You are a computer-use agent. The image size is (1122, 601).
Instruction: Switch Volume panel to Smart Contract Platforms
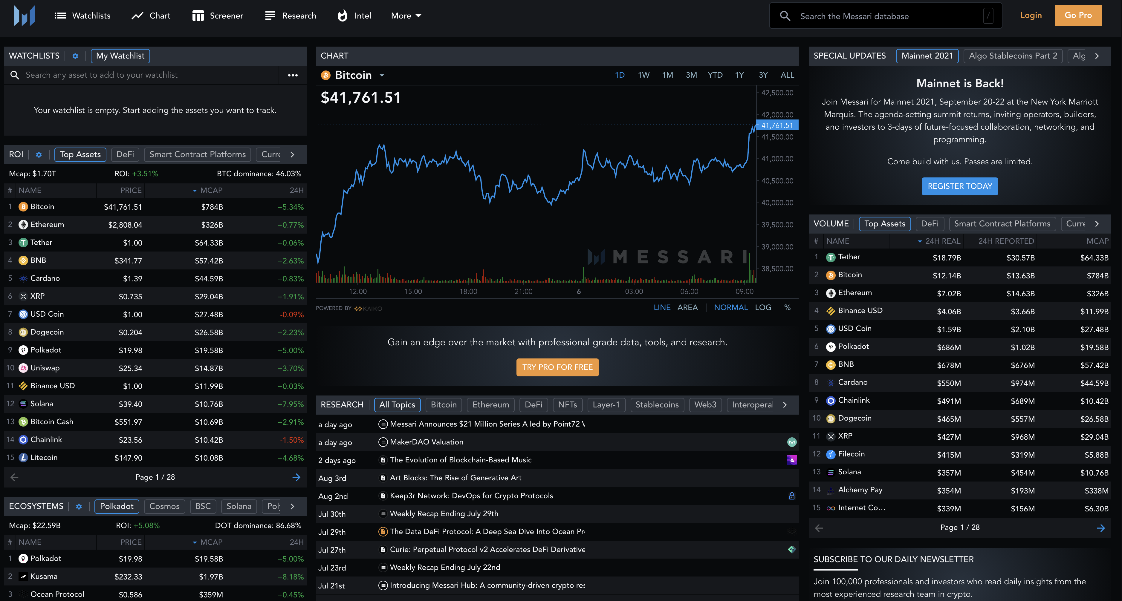point(1002,224)
